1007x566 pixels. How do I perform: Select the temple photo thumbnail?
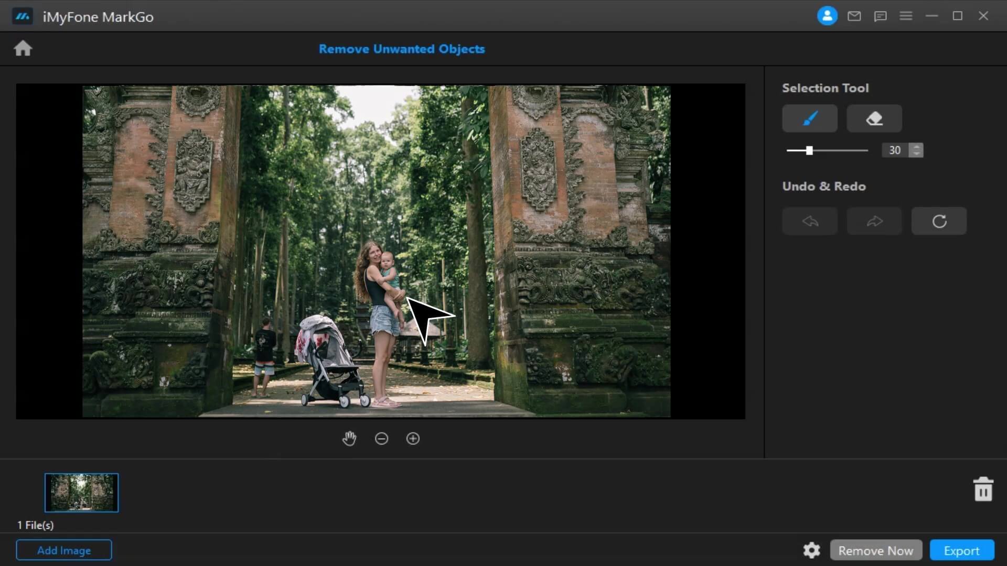[x=81, y=493]
